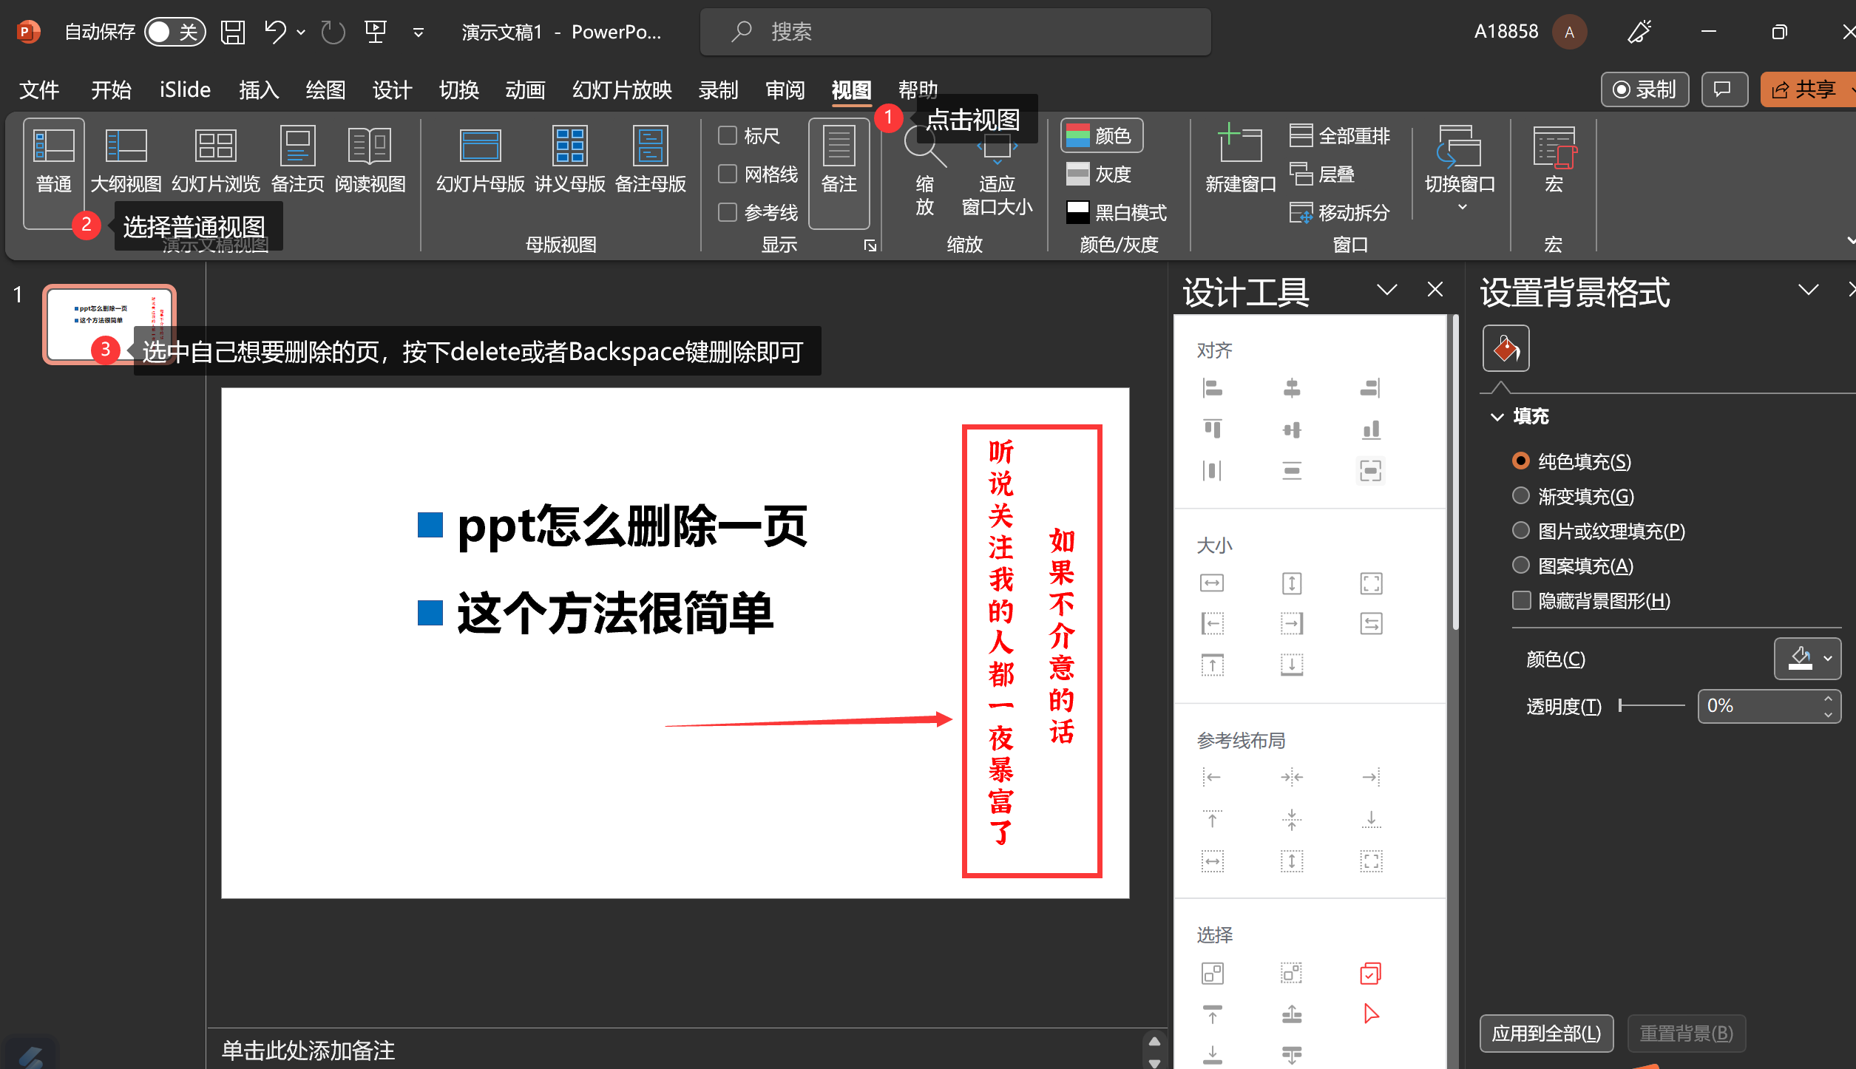Switch to 大纲视图 outline view
Image resolution: width=1856 pixels, height=1069 pixels.
(125, 159)
